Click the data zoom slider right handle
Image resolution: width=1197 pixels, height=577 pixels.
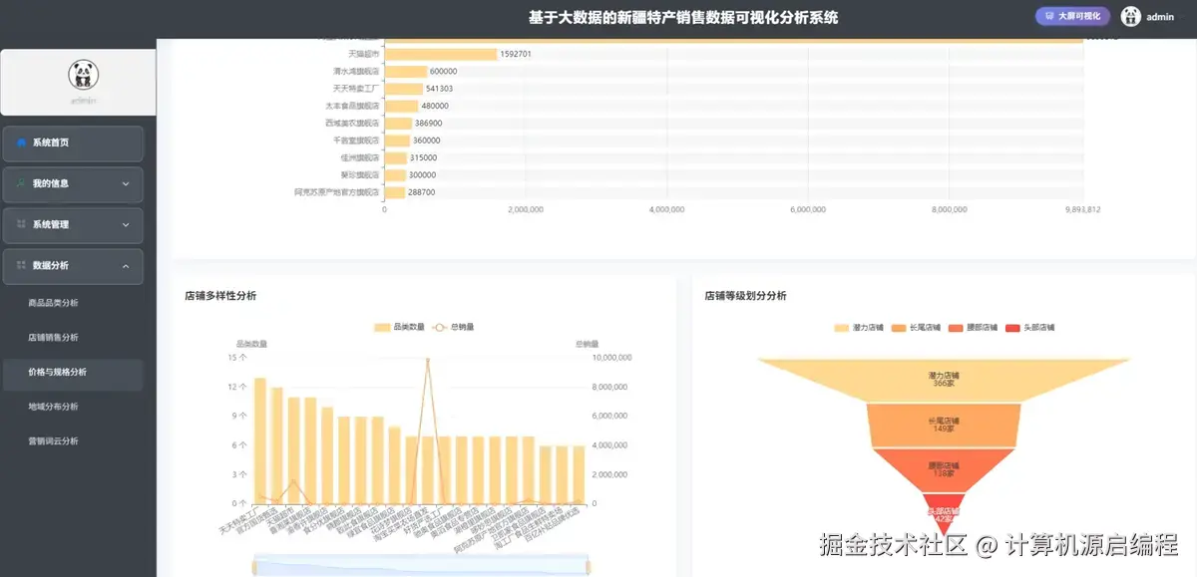[x=589, y=567]
